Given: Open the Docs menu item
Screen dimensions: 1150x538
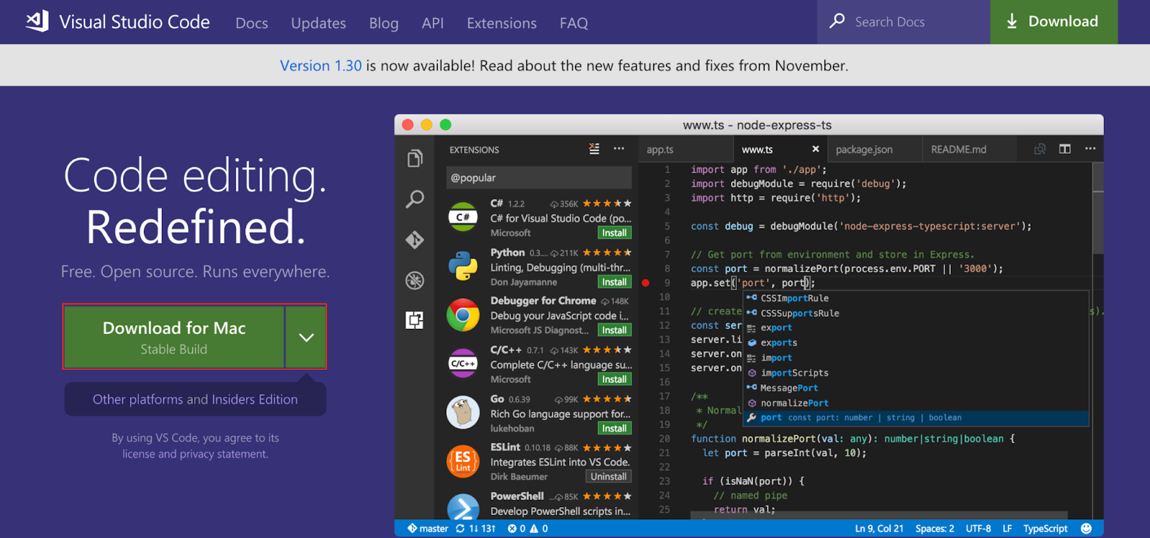Looking at the screenshot, I should click(x=252, y=23).
